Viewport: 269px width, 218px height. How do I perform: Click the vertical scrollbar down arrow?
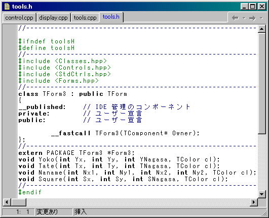[x=261, y=194]
